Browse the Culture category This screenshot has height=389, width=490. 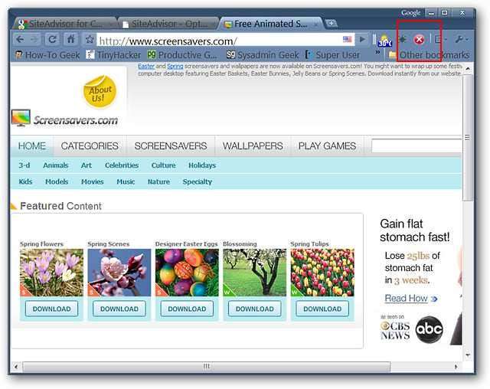click(163, 165)
